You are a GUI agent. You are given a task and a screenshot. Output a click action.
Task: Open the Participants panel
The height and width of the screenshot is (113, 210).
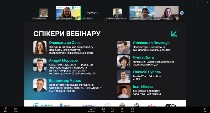(x=92, y=110)
